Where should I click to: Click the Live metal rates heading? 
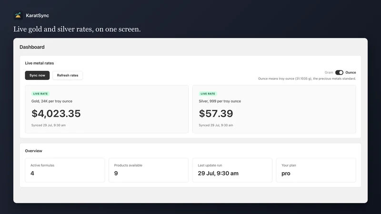point(40,63)
